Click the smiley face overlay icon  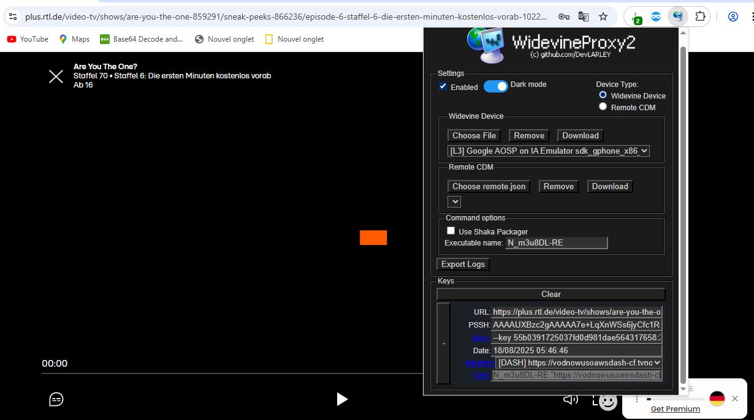coord(607,401)
